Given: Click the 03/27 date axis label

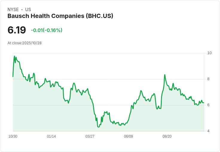Looking at the screenshot, I should point(90,136).
